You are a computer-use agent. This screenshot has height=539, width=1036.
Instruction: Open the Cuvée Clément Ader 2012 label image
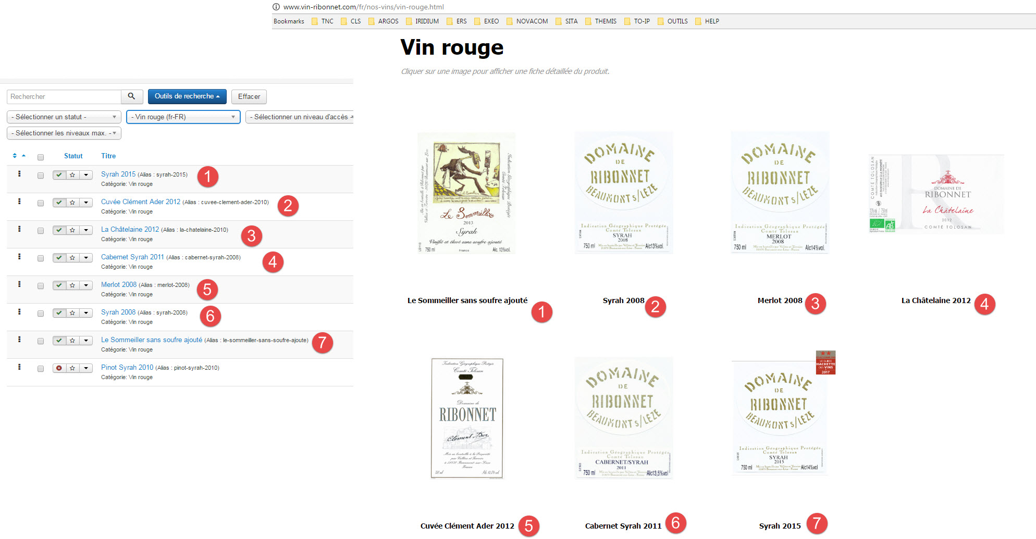[467, 418]
